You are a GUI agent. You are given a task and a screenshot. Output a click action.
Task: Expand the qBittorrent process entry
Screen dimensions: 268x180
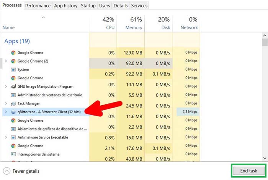coord(6,112)
